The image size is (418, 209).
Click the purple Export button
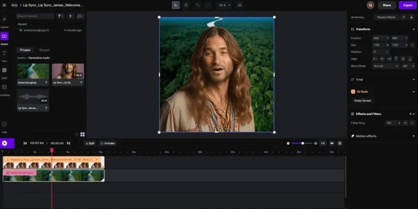point(407,5)
